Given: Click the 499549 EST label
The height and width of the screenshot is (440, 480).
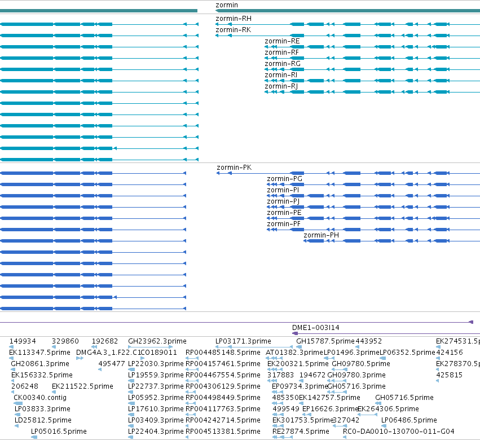Looking at the screenshot, I should coord(286,409).
